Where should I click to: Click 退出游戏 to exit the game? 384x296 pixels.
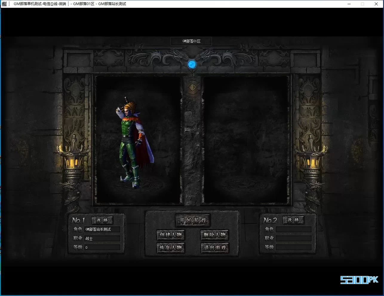[214, 248]
